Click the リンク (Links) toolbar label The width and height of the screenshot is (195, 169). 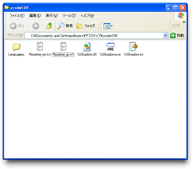[x=176, y=26]
